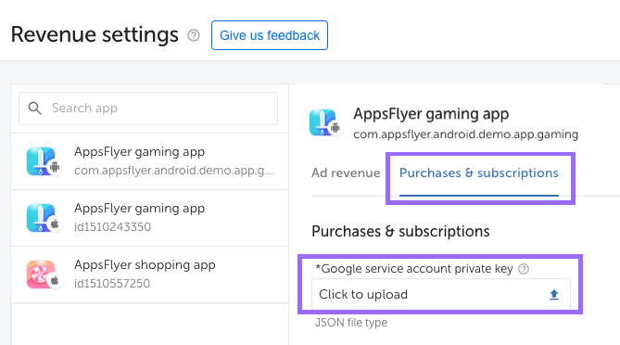Select AppsFlyer gaming app com.appsflyer.android entry
The width and height of the screenshot is (620, 345).
[x=150, y=161]
